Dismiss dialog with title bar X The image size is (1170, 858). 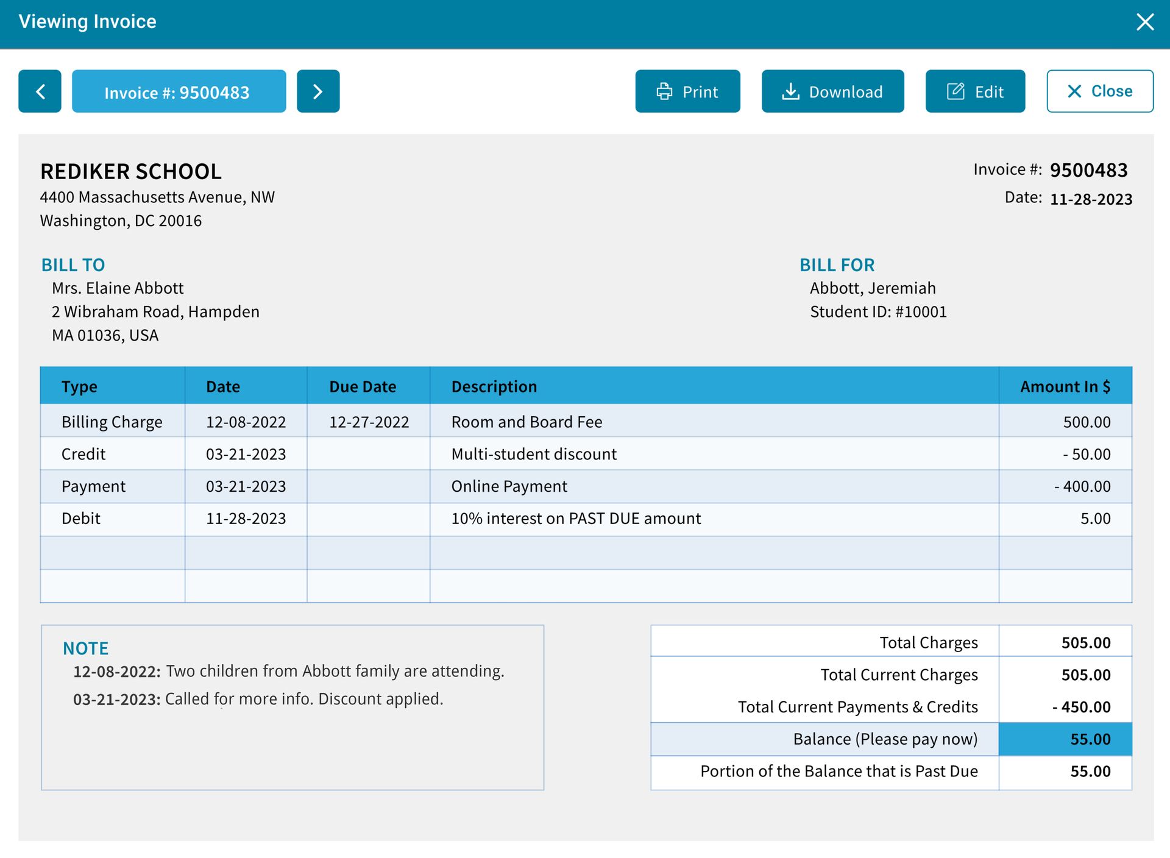(x=1145, y=22)
